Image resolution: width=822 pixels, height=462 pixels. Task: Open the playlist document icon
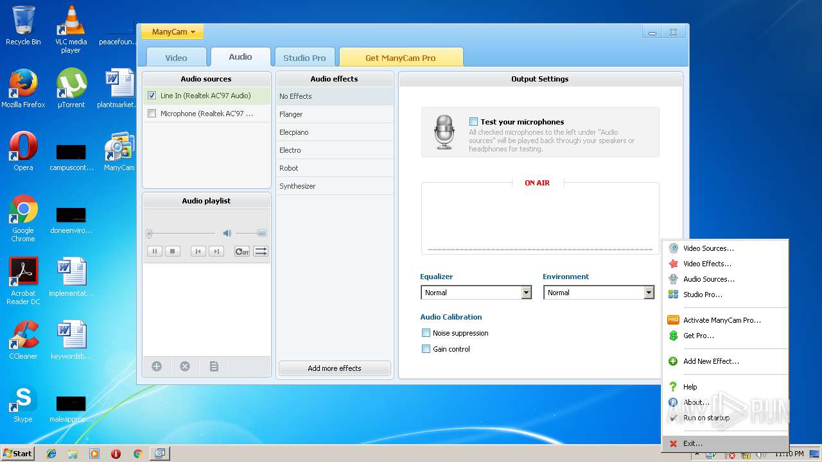214,366
